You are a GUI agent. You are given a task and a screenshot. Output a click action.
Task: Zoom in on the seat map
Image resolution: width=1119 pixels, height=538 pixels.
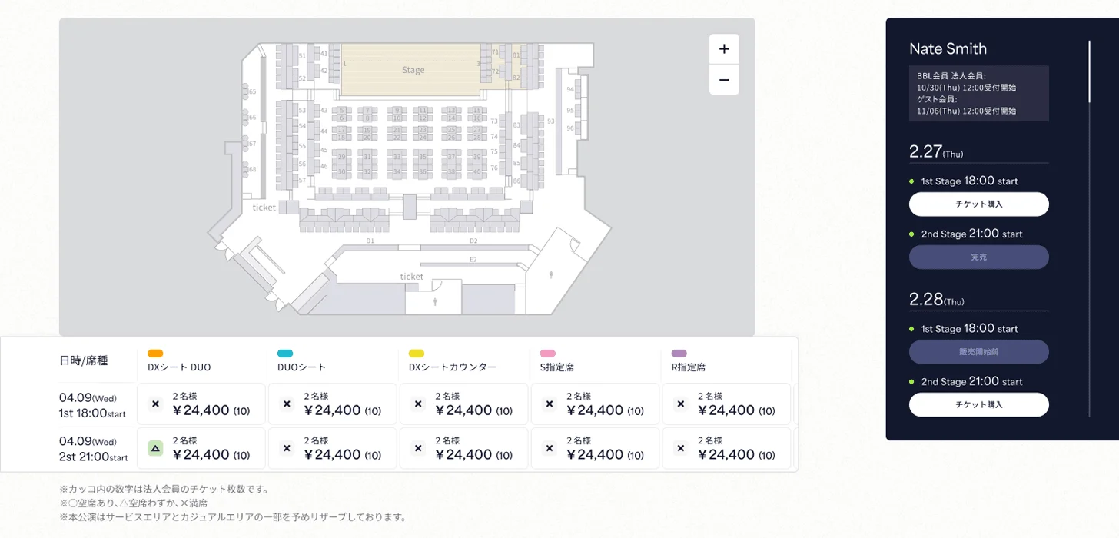coord(724,49)
